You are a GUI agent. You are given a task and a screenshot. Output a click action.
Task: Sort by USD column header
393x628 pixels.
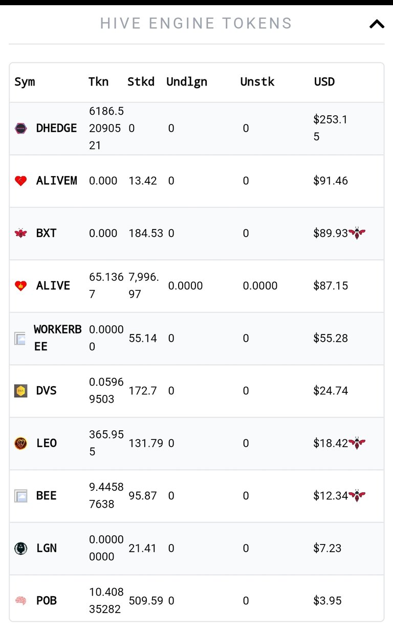point(324,82)
